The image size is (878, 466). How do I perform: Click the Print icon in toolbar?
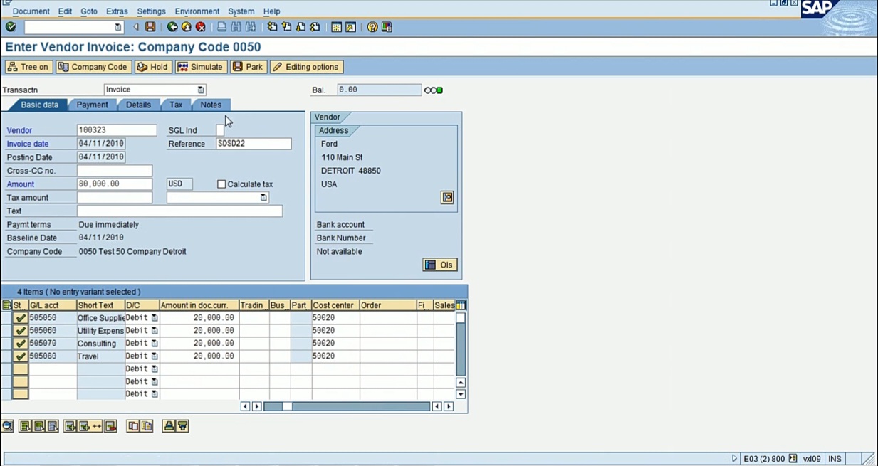(222, 27)
